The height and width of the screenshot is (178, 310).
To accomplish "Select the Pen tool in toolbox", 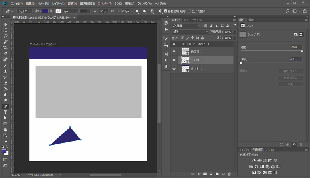I will point(5,106).
